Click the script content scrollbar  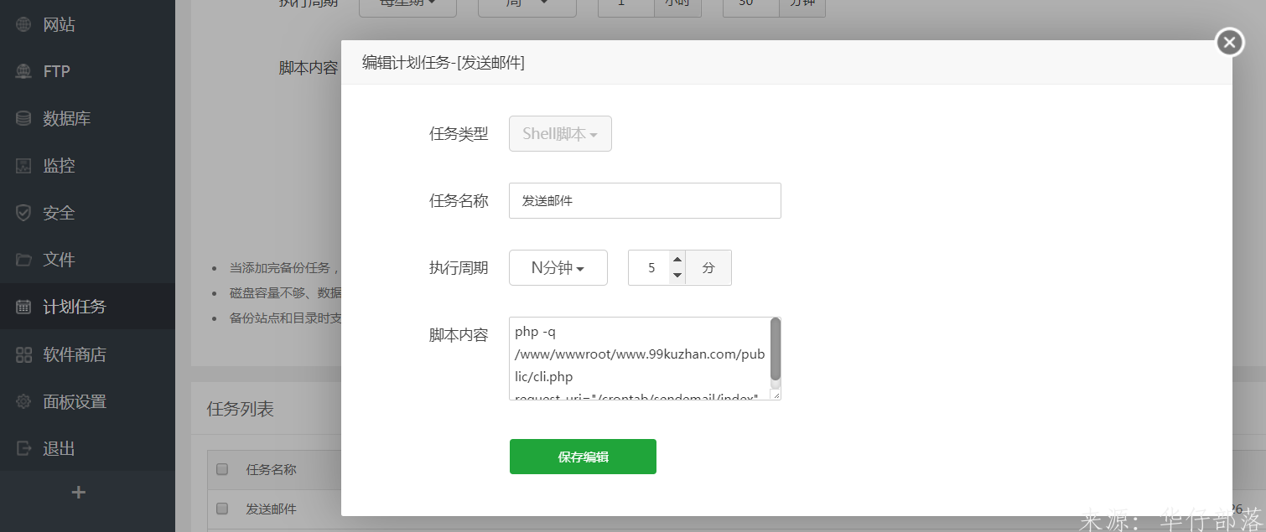(776, 349)
